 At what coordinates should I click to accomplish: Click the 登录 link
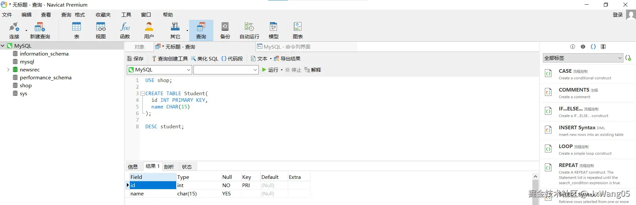point(618,15)
